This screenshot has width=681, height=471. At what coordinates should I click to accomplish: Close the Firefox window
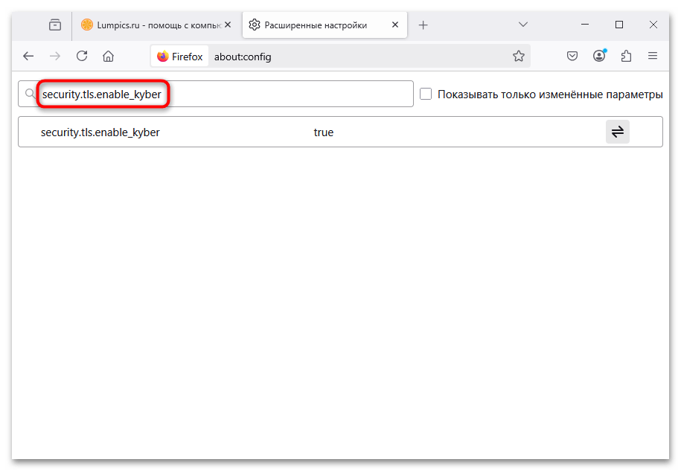[x=653, y=25]
